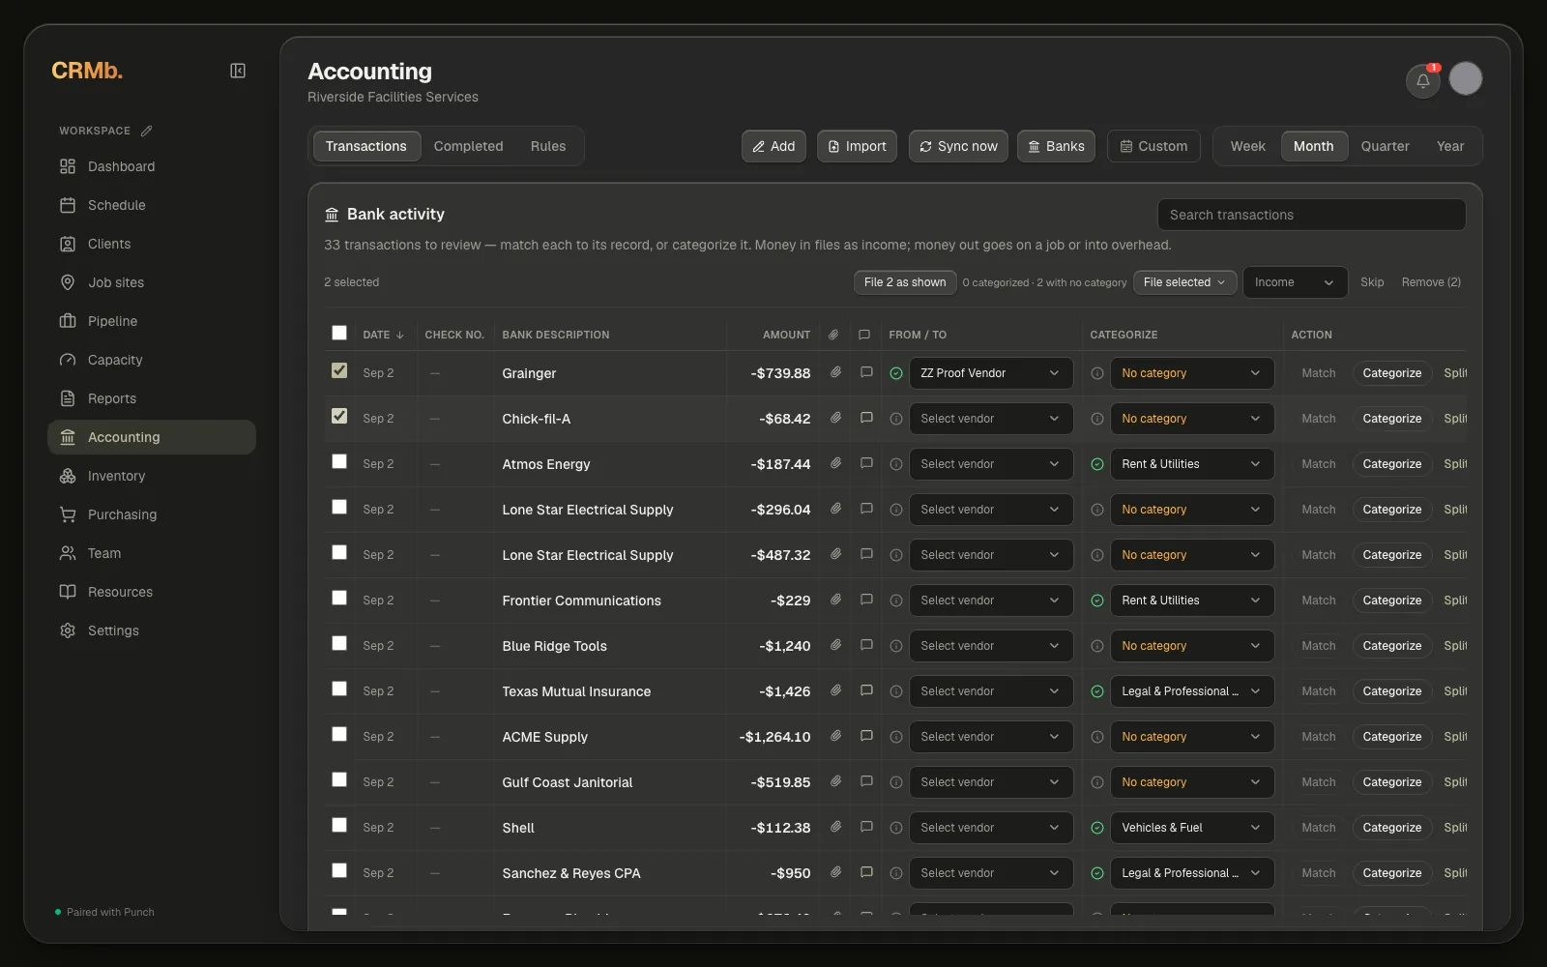Sort by the Date column arrow
The height and width of the screenshot is (967, 1547).
click(399, 335)
